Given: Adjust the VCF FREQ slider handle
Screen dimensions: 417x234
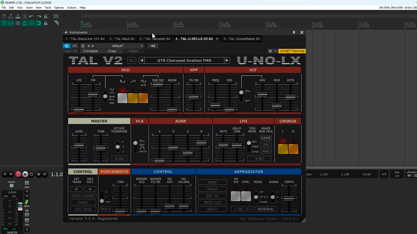Looking at the screenshot, I should click(x=216, y=105).
